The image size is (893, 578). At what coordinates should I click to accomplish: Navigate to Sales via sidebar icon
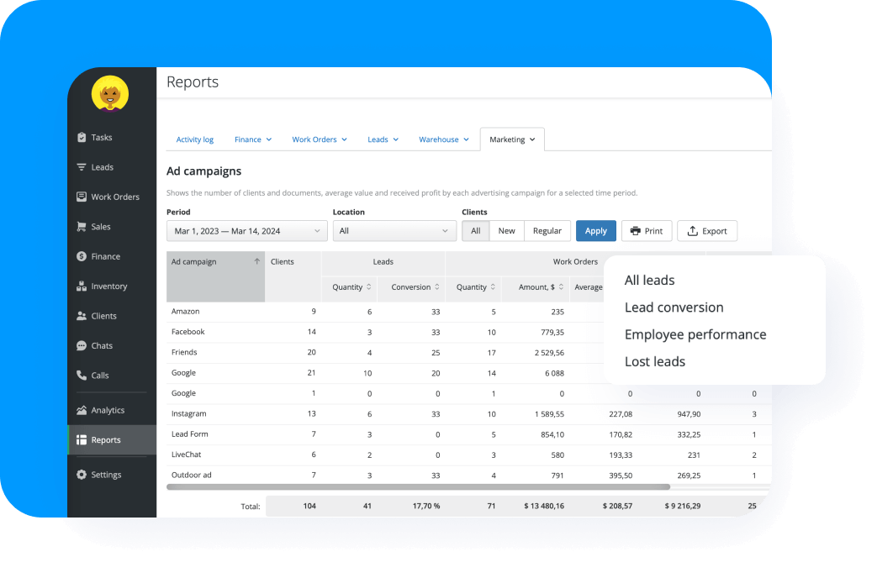(x=99, y=226)
